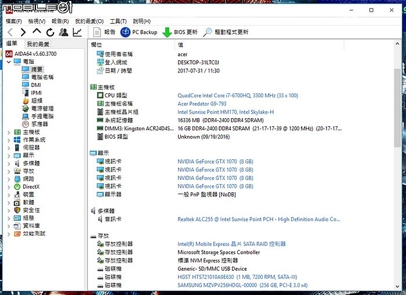Go forward with the right arrow toolbar icon

click(x=23, y=32)
